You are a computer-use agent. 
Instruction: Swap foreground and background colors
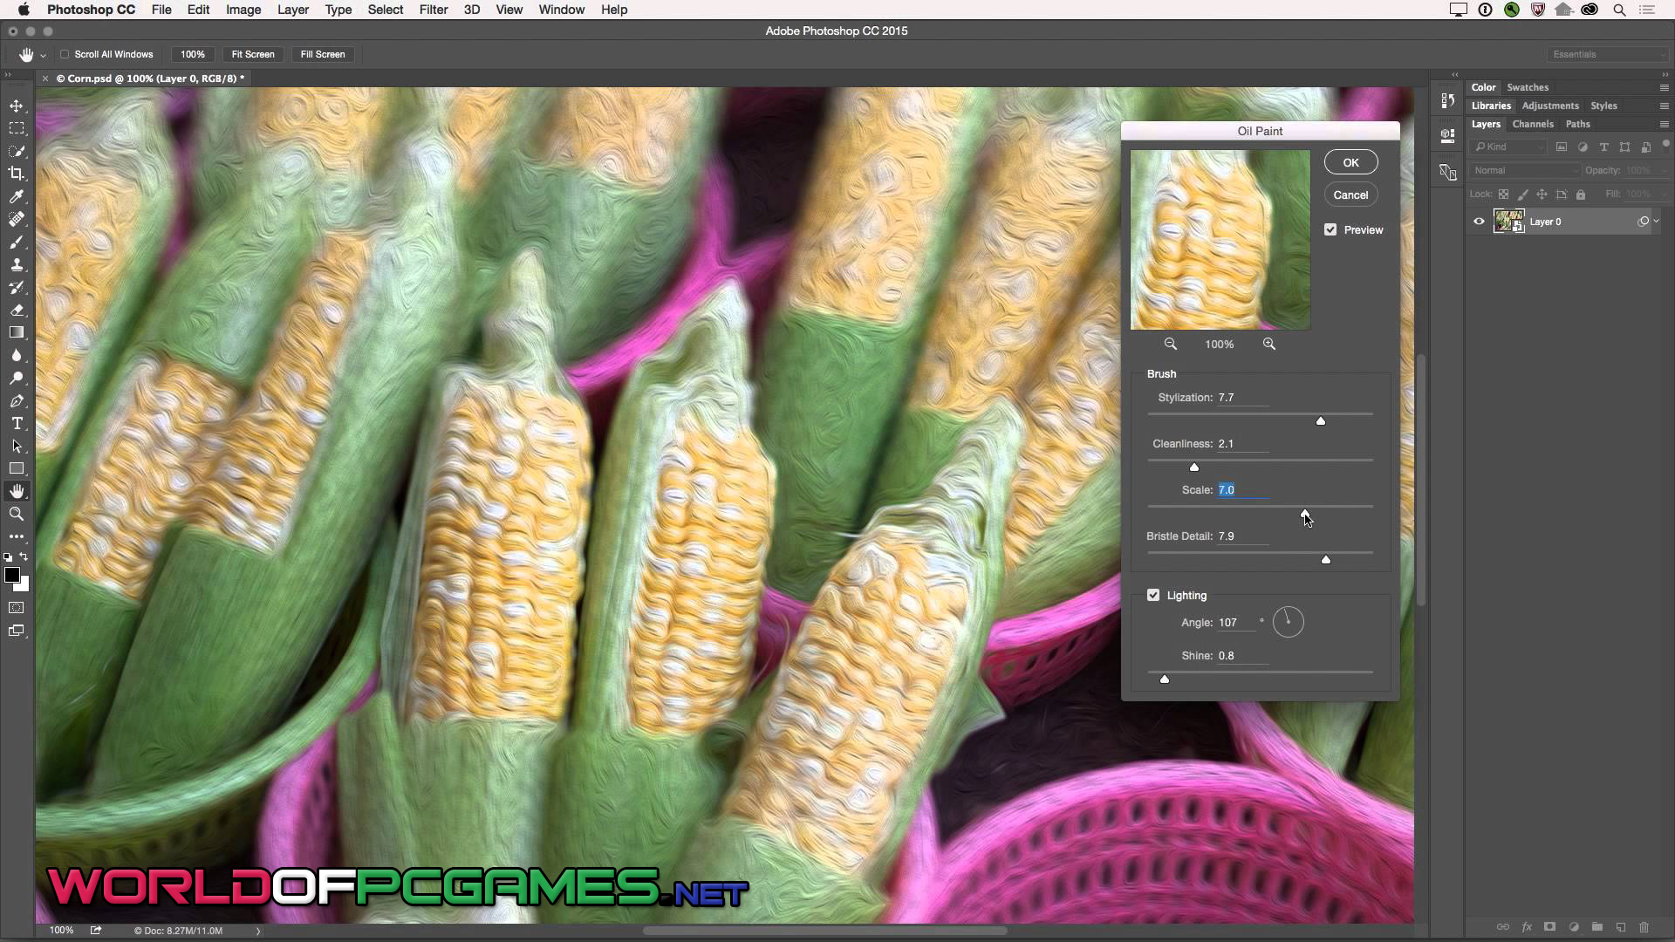tap(24, 556)
